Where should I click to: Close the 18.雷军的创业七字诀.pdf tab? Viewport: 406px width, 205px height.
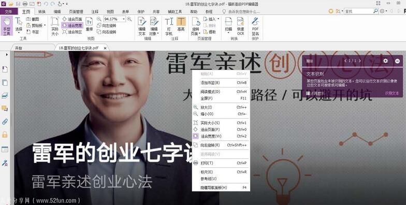point(105,48)
